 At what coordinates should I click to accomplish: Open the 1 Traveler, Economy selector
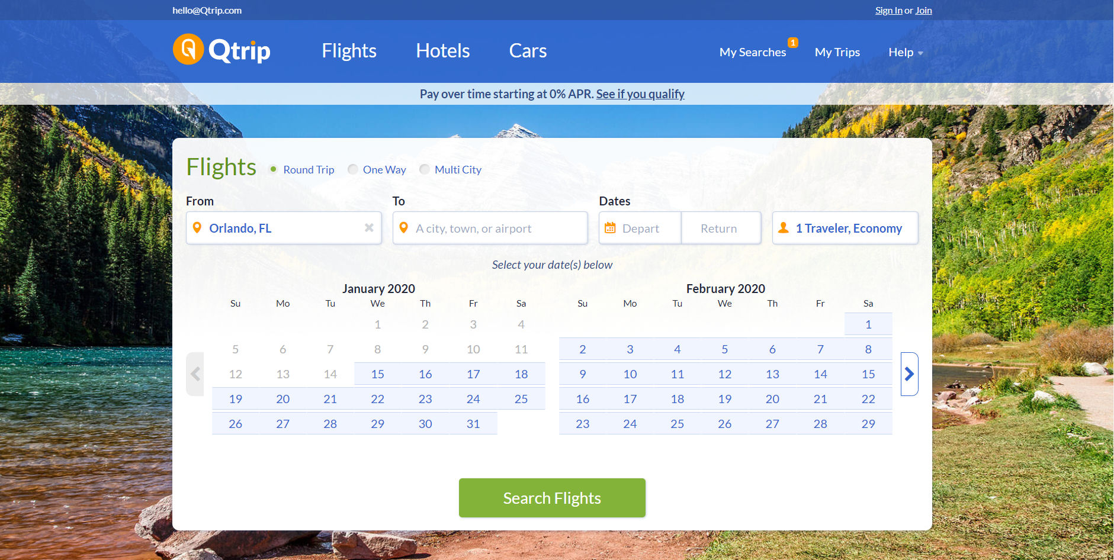coord(845,228)
